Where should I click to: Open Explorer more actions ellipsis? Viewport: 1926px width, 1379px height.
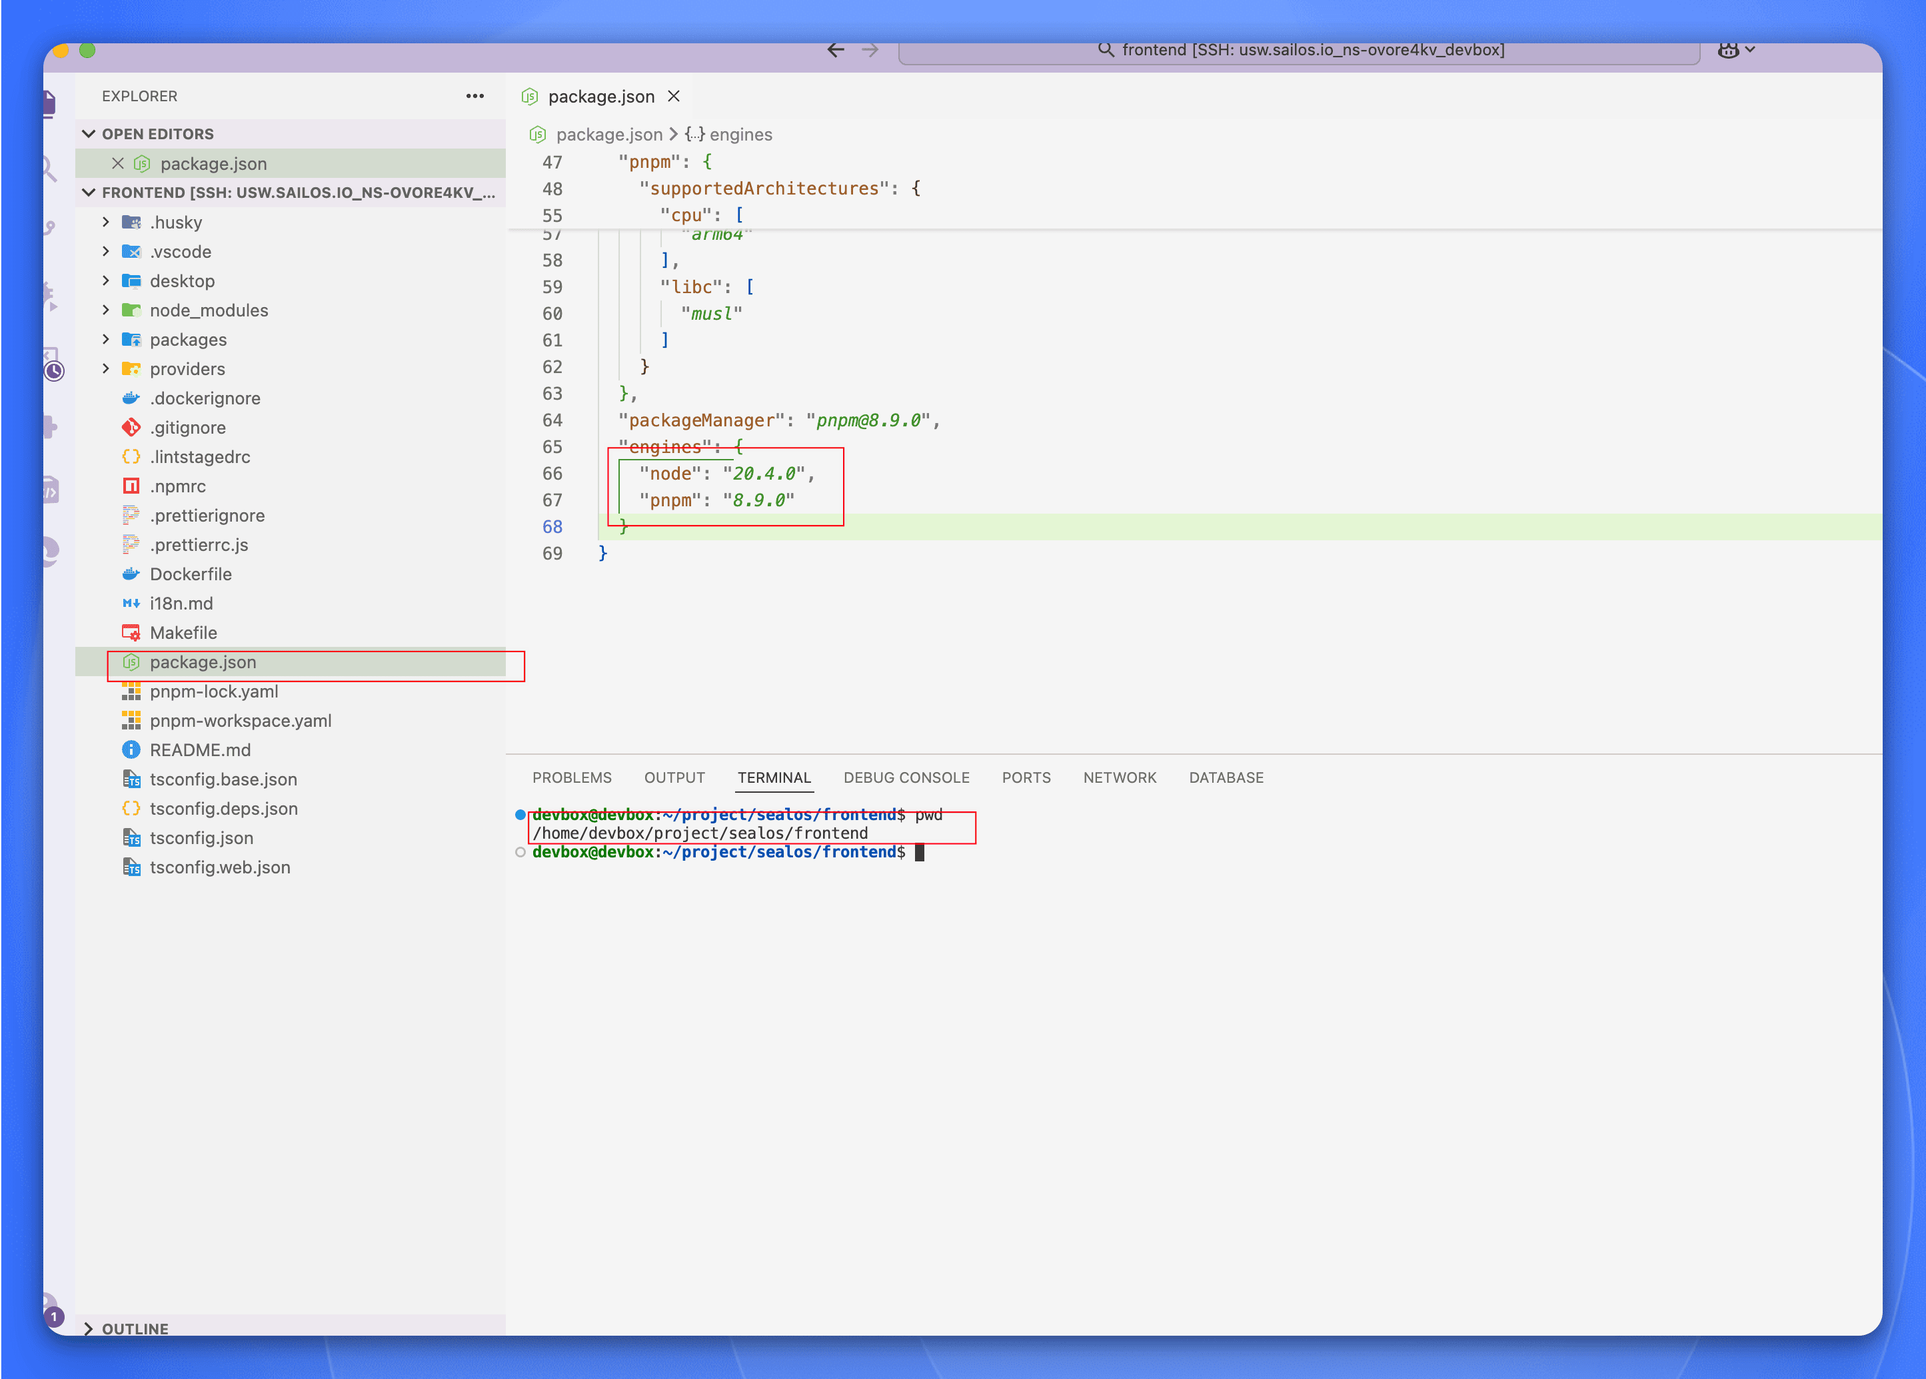tap(475, 96)
